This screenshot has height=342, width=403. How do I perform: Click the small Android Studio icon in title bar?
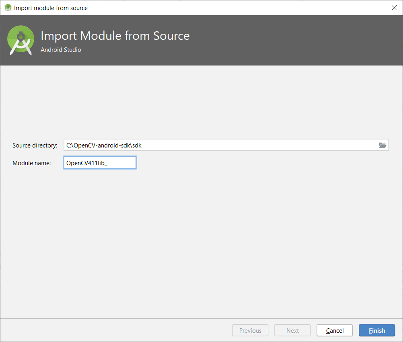(8, 8)
